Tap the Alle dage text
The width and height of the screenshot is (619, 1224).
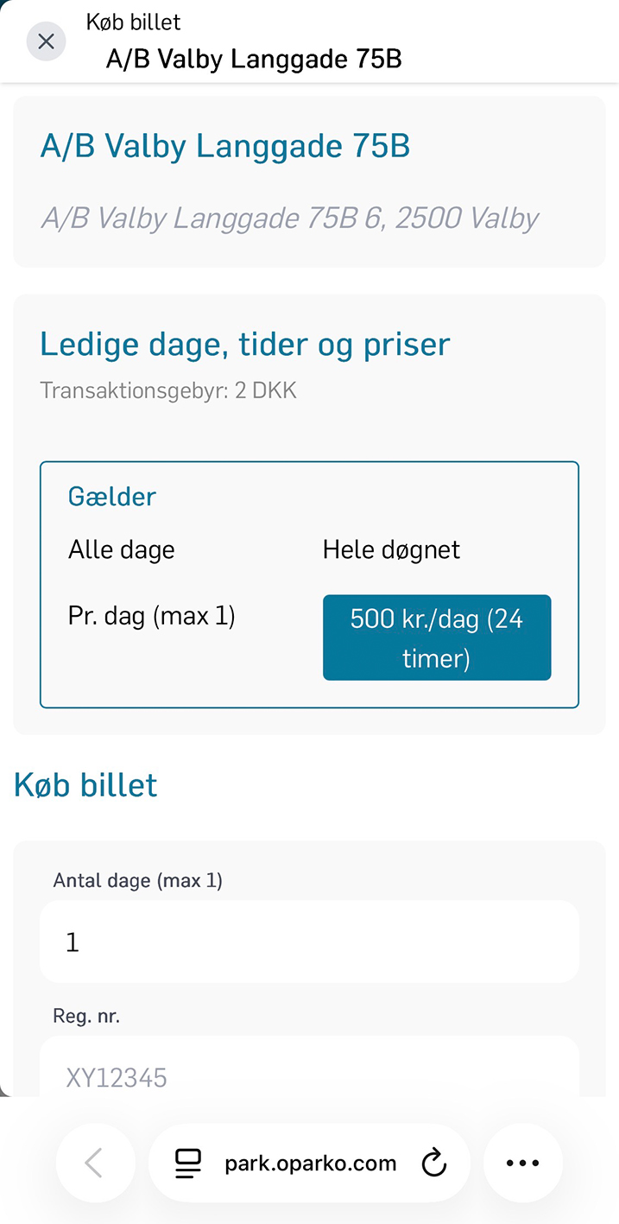pos(122,550)
